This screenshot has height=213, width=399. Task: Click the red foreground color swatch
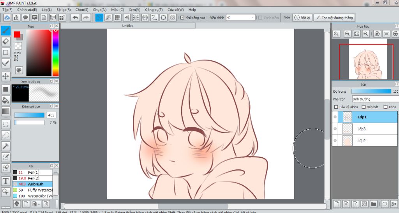[x=17, y=35]
